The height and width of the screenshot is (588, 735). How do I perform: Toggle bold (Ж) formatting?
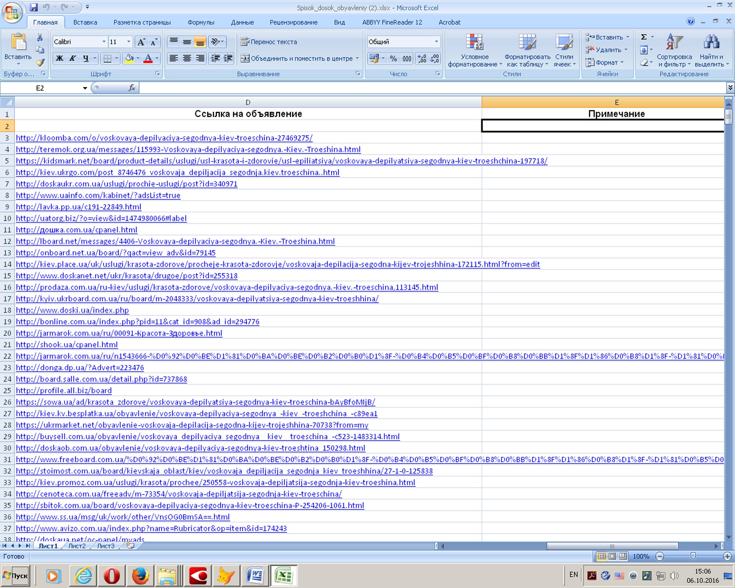pos(59,58)
